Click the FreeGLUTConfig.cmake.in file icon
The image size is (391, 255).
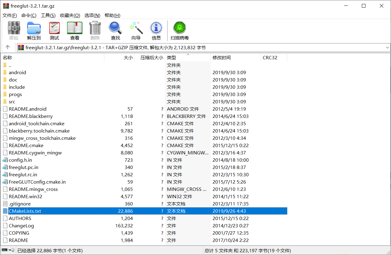[x=5, y=182]
